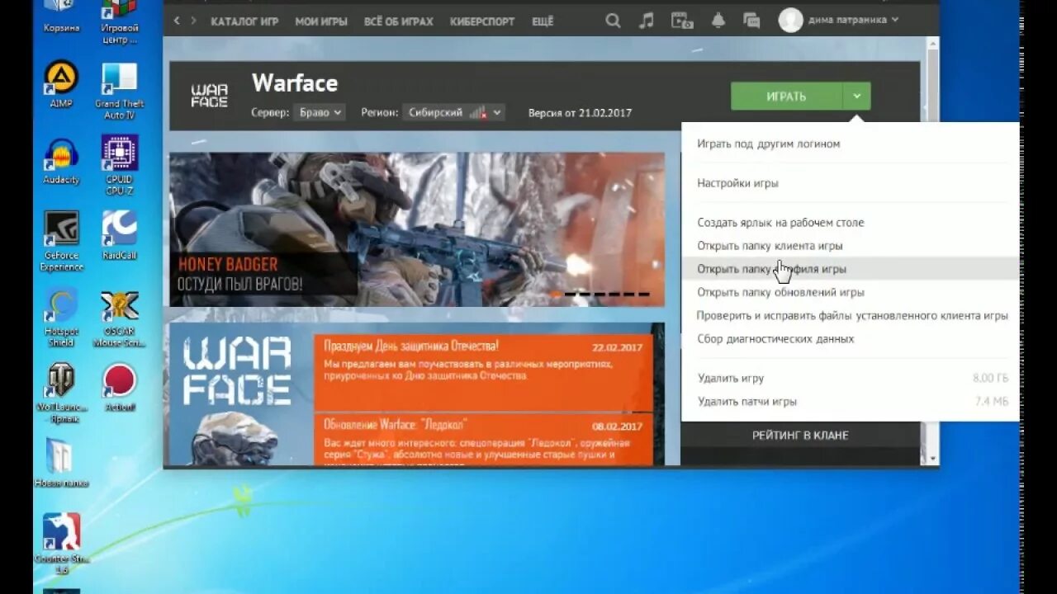Open the chat messages icon in the header

click(751, 21)
